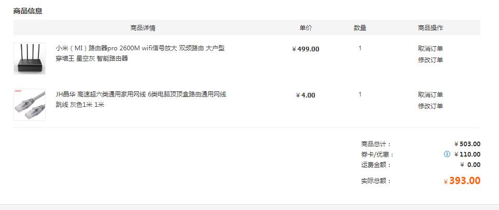499x210 pixels.
Task: Click the 数量 column header
Action: [x=360, y=28]
